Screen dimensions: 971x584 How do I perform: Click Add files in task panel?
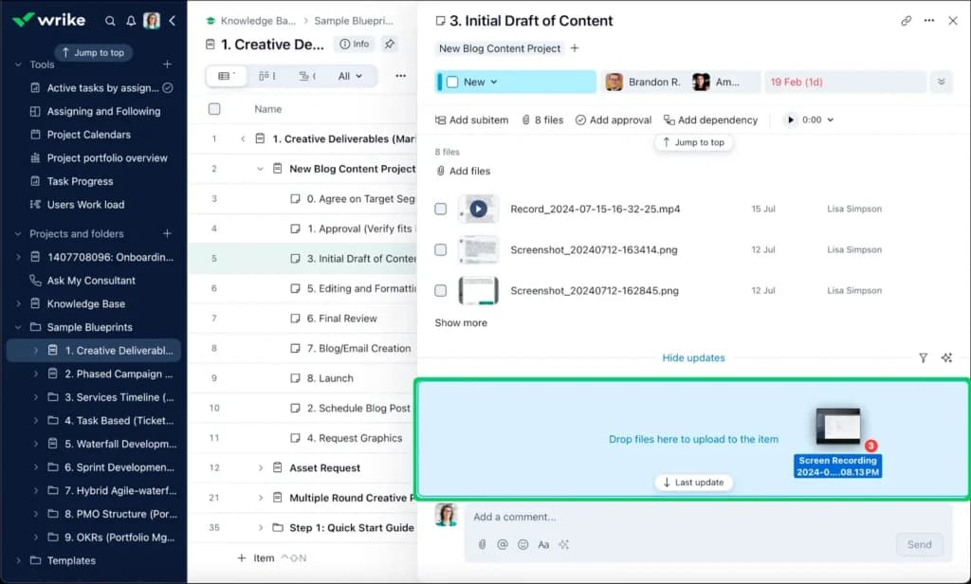click(463, 171)
